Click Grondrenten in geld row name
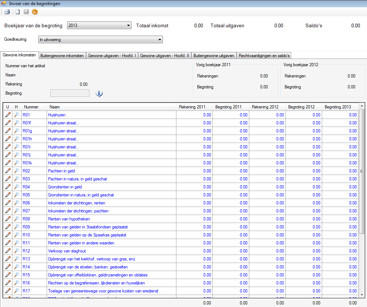Screen dimensions: 367x307 click(x=65, y=187)
